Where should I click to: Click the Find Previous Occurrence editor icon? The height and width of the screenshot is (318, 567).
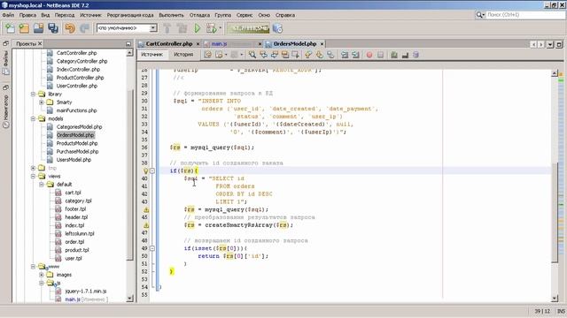264,55
